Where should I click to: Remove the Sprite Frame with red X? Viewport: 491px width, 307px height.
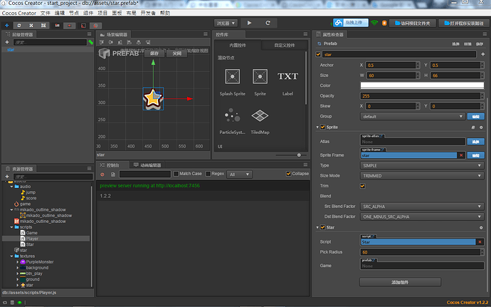tap(461, 155)
